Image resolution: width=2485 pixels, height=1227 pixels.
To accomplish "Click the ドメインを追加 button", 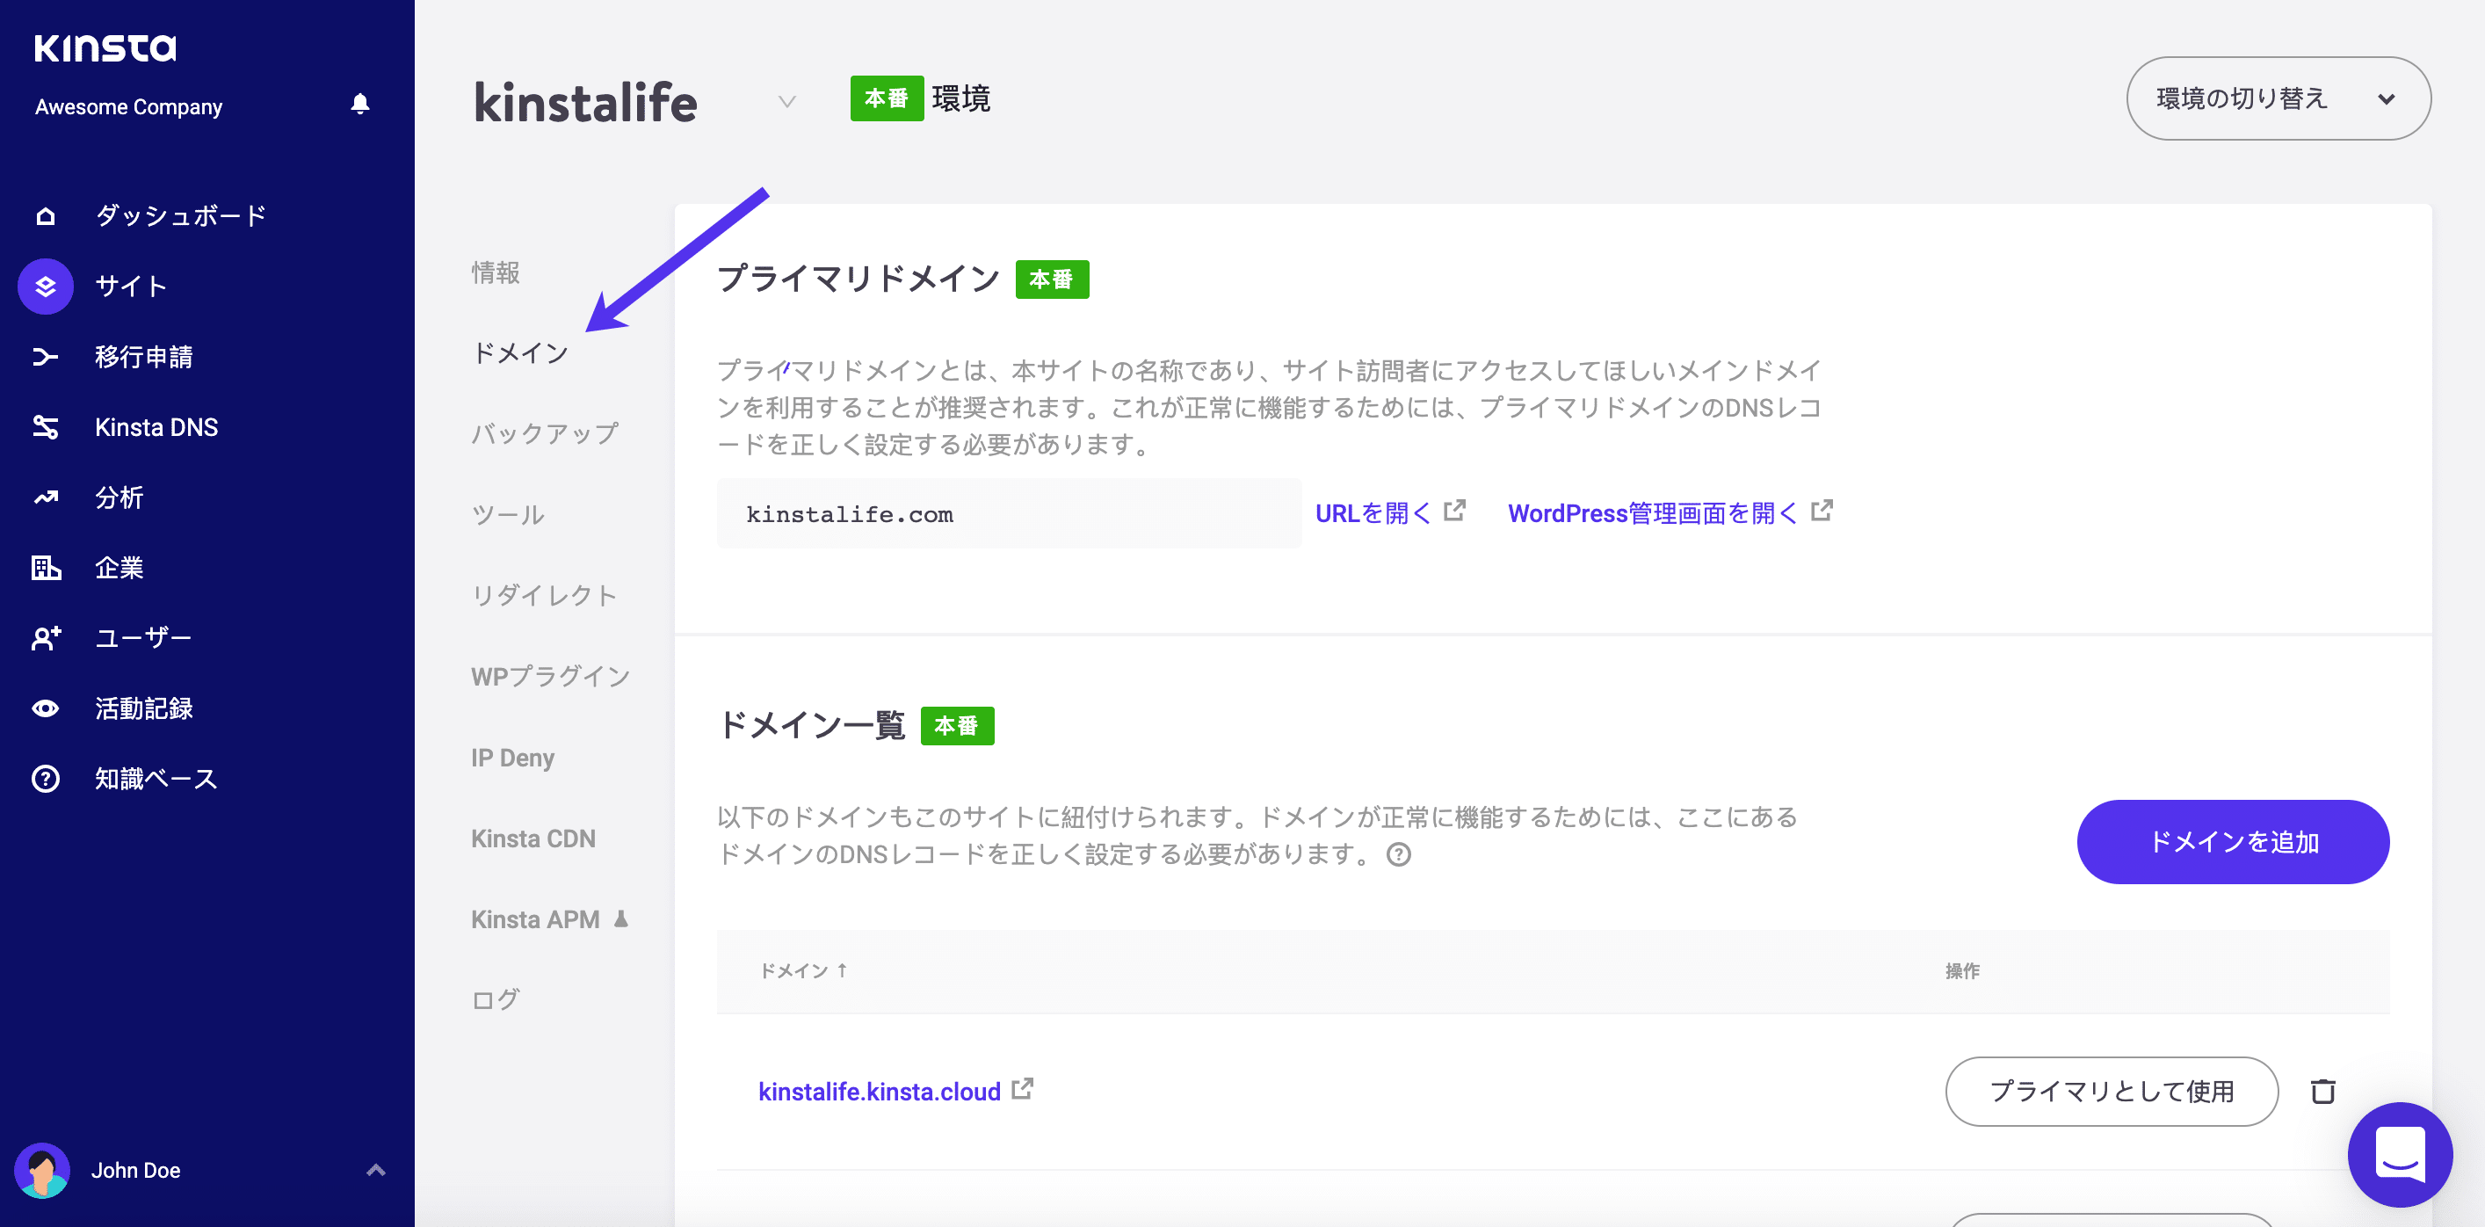I will pyautogui.click(x=2233, y=842).
